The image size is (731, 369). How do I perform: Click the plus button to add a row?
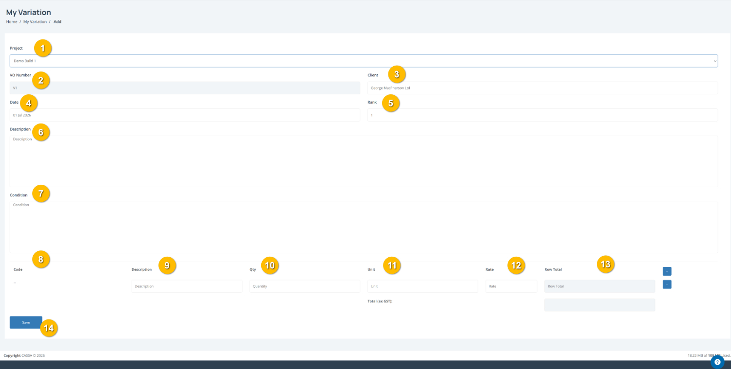coord(667,271)
